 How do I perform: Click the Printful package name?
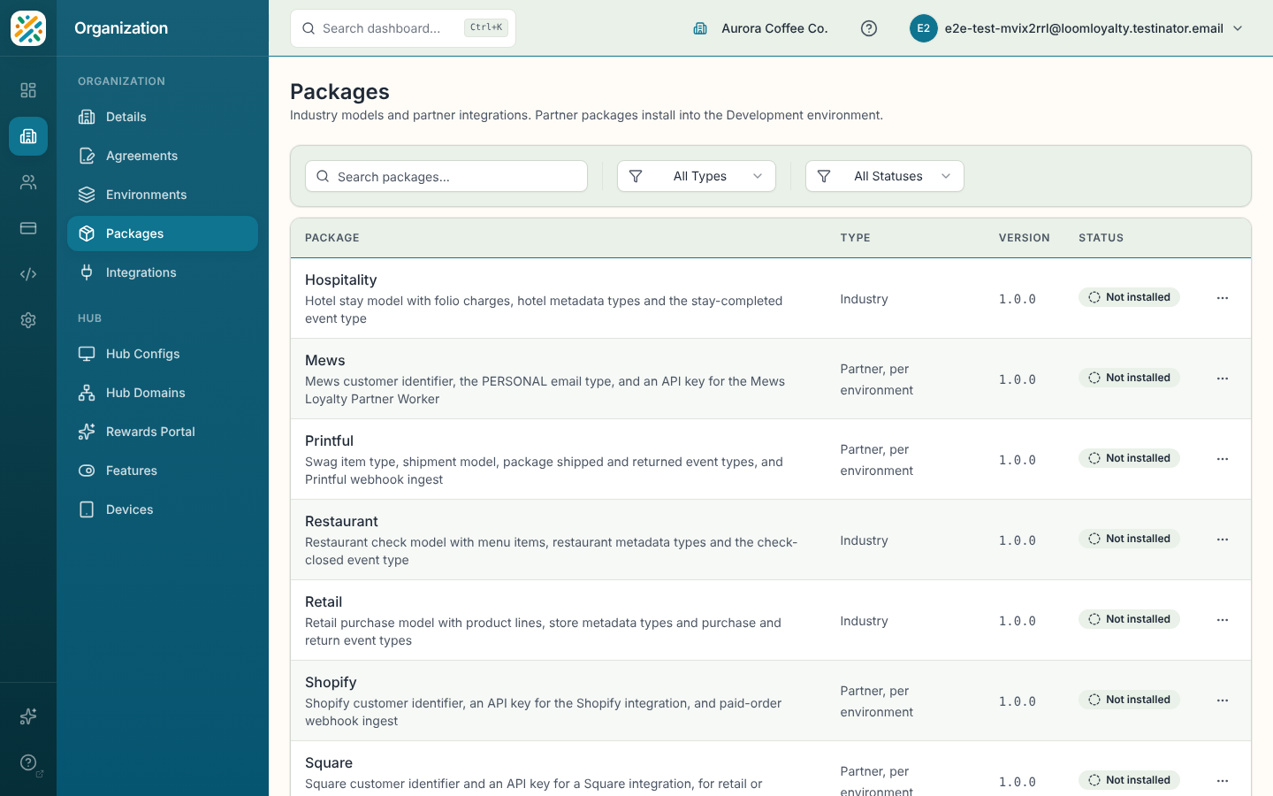(x=329, y=440)
